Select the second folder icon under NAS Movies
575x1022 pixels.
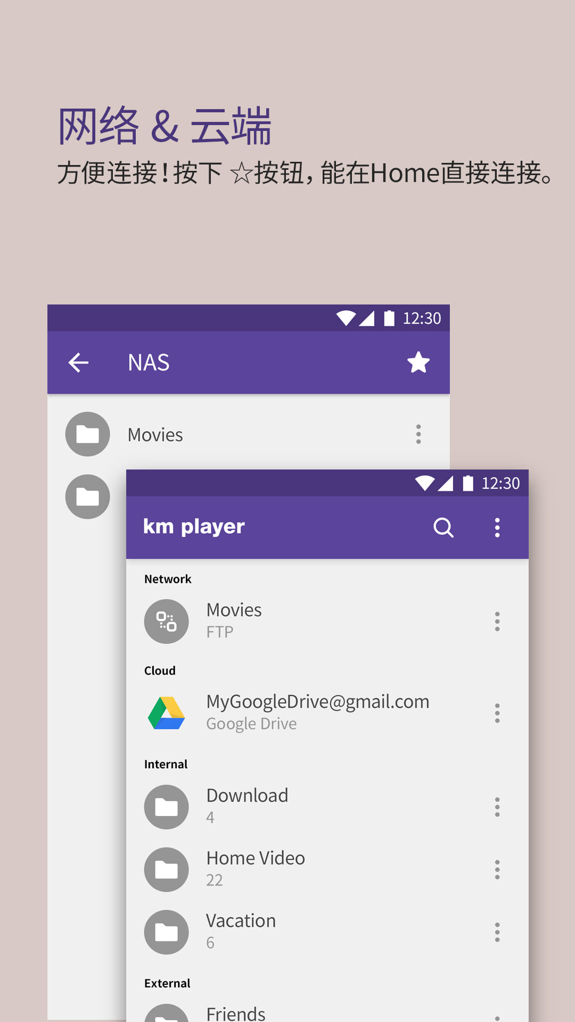click(x=88, y=497)
